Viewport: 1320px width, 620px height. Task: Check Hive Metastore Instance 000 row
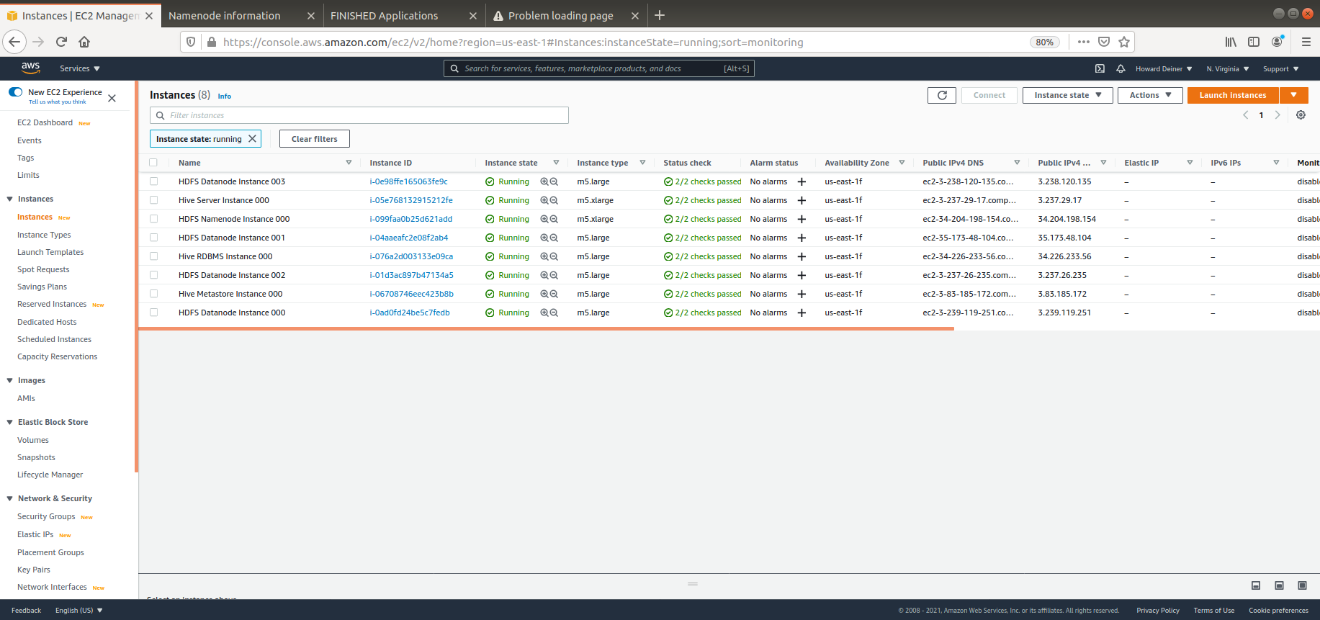point(153,294)
